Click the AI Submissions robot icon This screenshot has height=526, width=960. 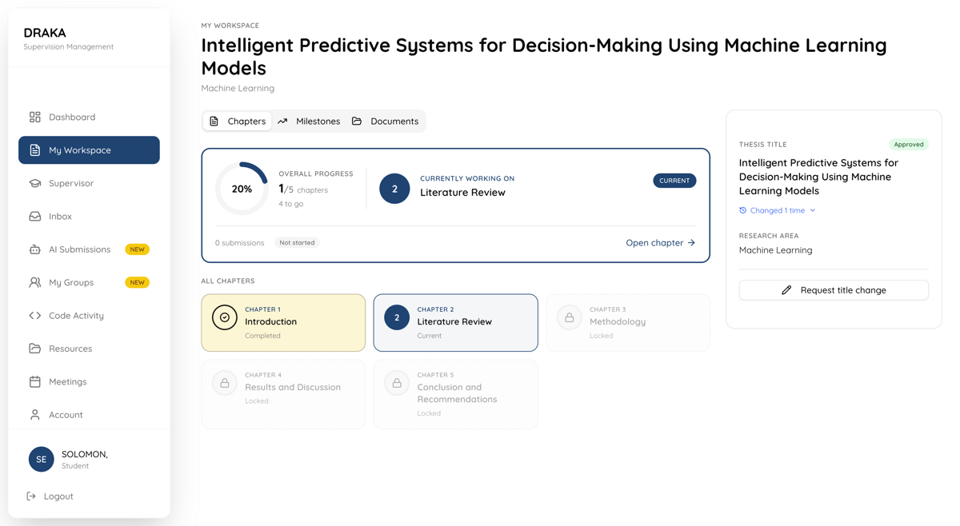tap(35, 249)
